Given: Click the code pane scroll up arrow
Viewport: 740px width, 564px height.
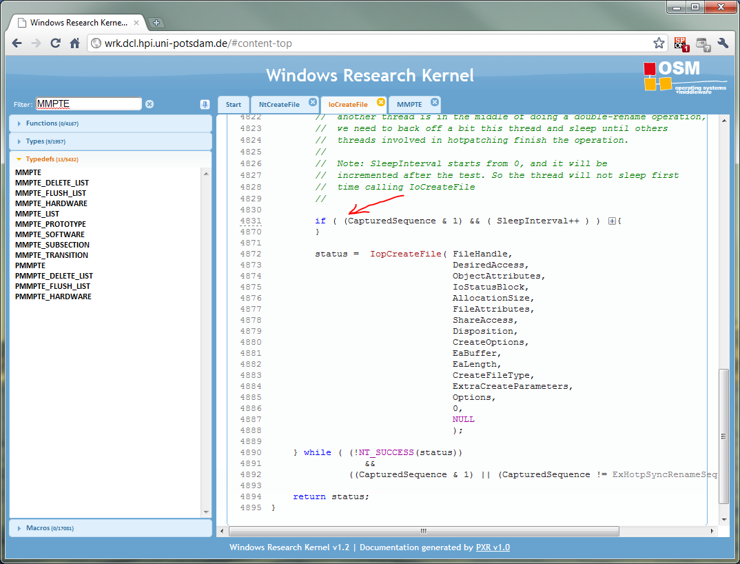Looking at the screenshot, I should pyautogui.click(x=724, y=121).
